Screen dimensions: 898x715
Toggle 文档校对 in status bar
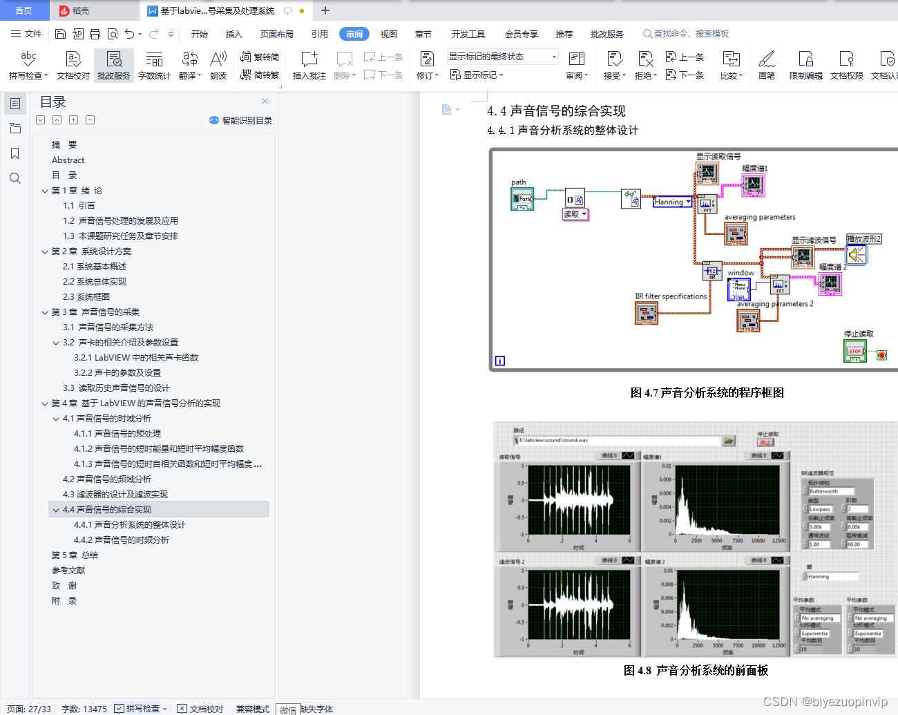(200, 709)
